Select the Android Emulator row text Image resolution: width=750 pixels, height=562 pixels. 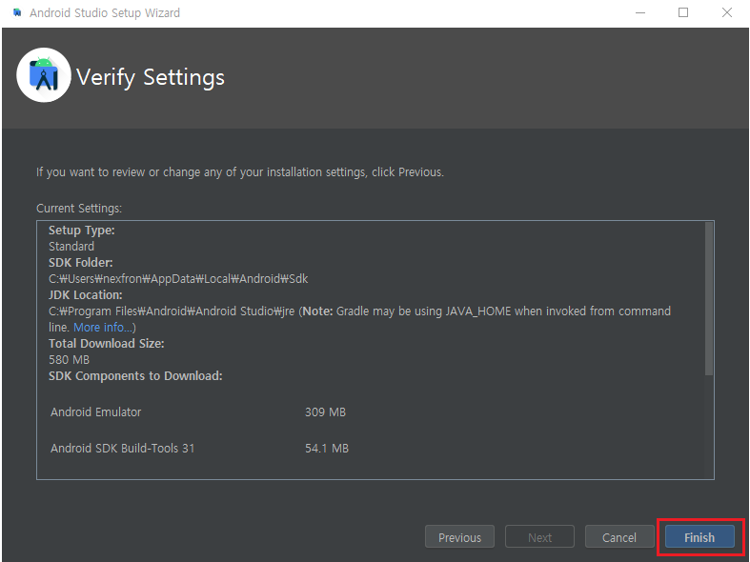click(x=96, y=411)
